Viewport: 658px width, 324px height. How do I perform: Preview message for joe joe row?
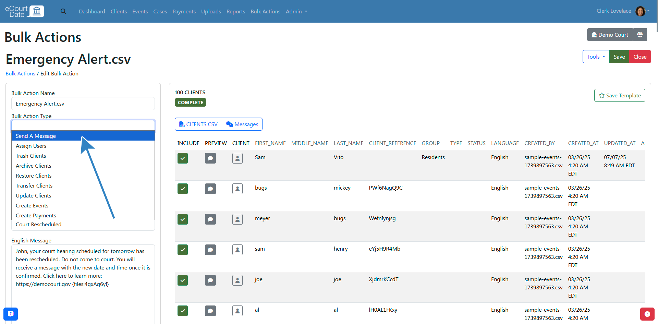[210, 280]
